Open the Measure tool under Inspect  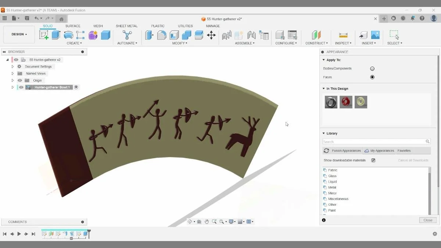pyautogui.click(x=343, y=36)
